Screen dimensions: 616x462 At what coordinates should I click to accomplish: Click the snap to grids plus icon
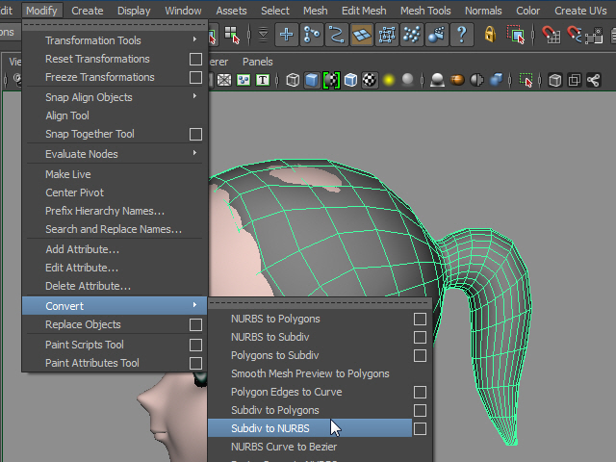coord(287,36)
